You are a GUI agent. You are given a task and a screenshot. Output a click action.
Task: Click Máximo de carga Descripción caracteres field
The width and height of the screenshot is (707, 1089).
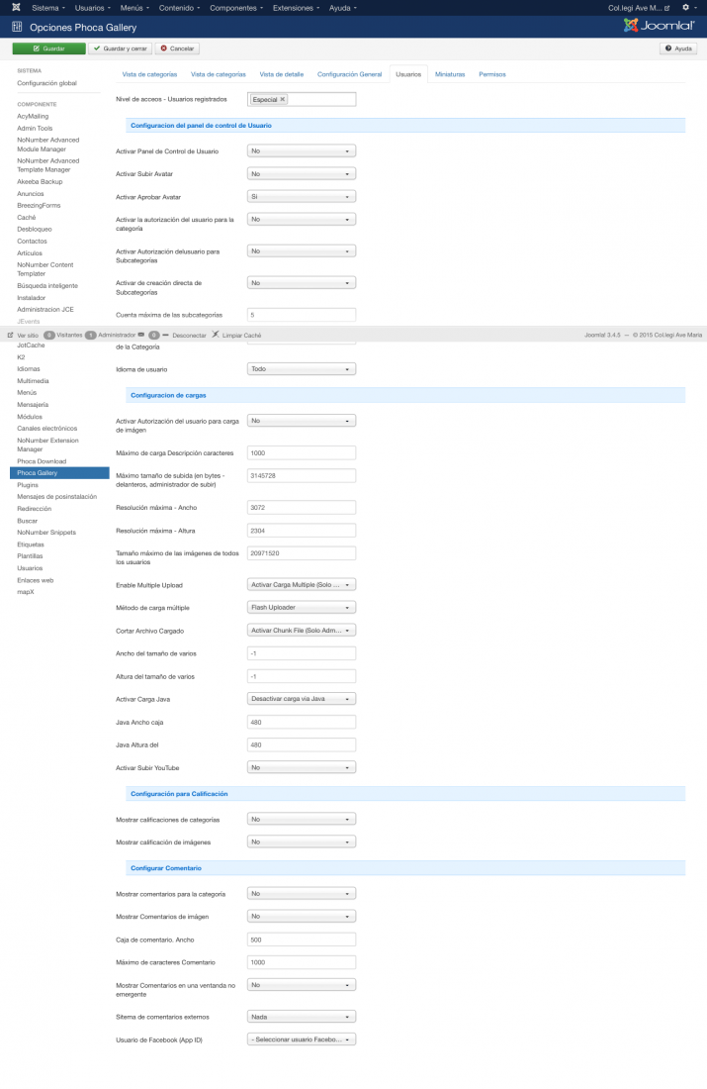302,452
